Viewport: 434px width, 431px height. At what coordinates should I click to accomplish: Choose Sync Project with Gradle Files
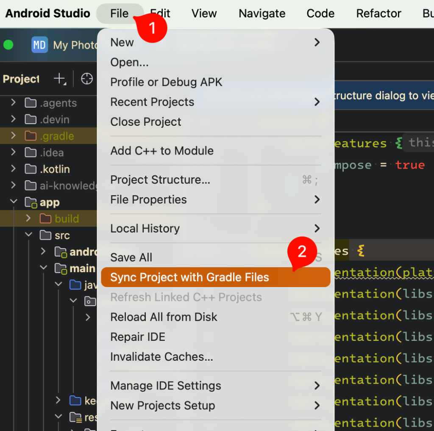pos(216,277)
